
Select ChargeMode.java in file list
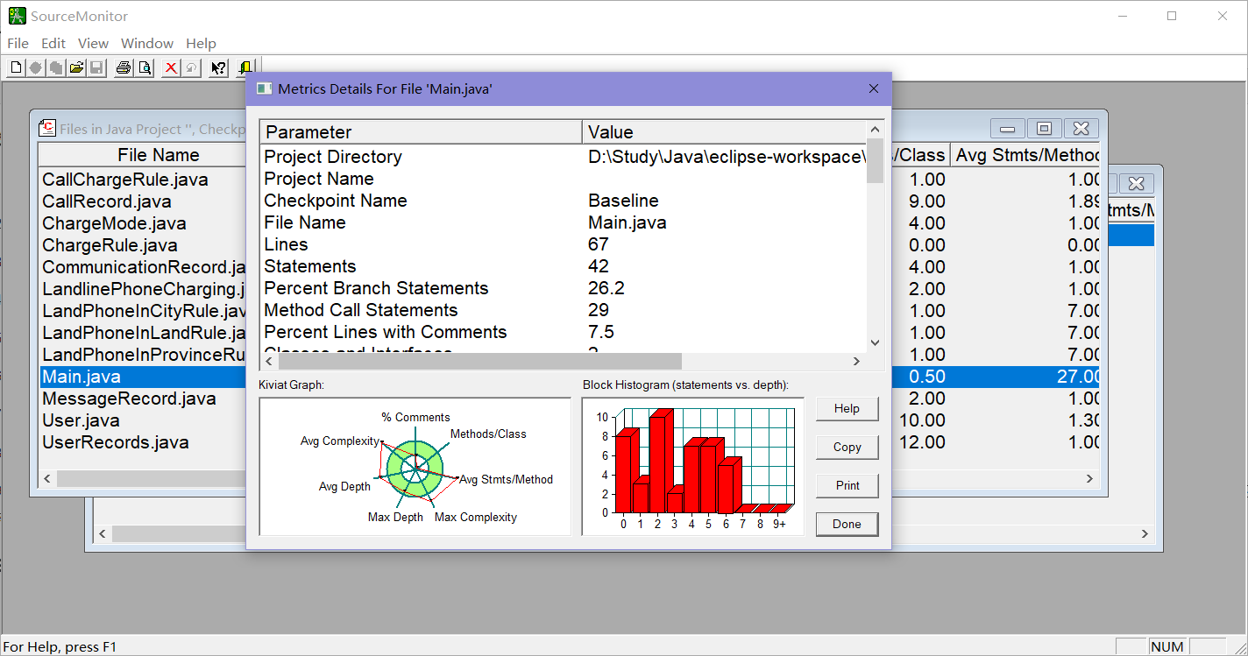114,223
